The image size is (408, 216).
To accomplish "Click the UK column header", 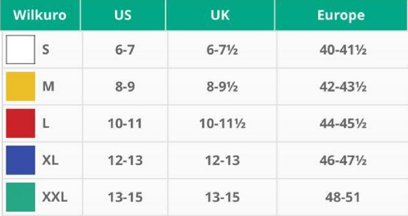I will (220, 15).
